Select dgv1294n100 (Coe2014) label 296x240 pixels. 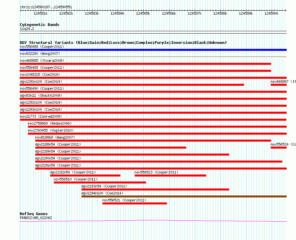click(102, 193)
